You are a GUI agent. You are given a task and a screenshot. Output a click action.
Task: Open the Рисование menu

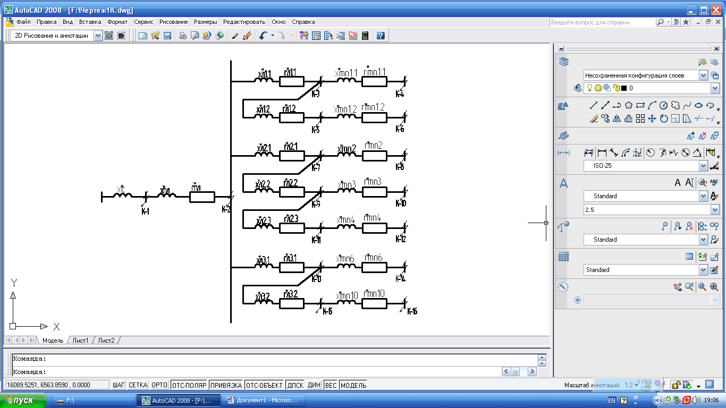click(173, 22)
